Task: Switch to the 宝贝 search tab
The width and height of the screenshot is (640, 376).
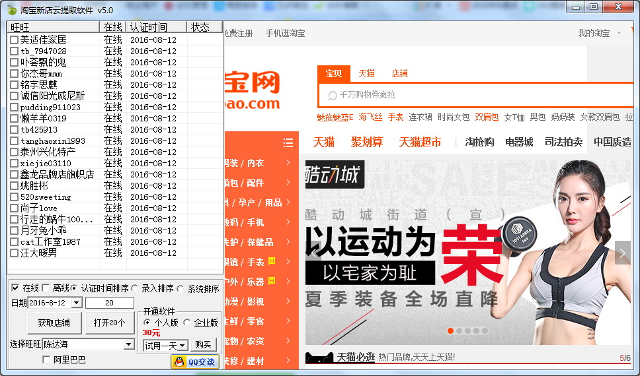Action: point(333,74)
